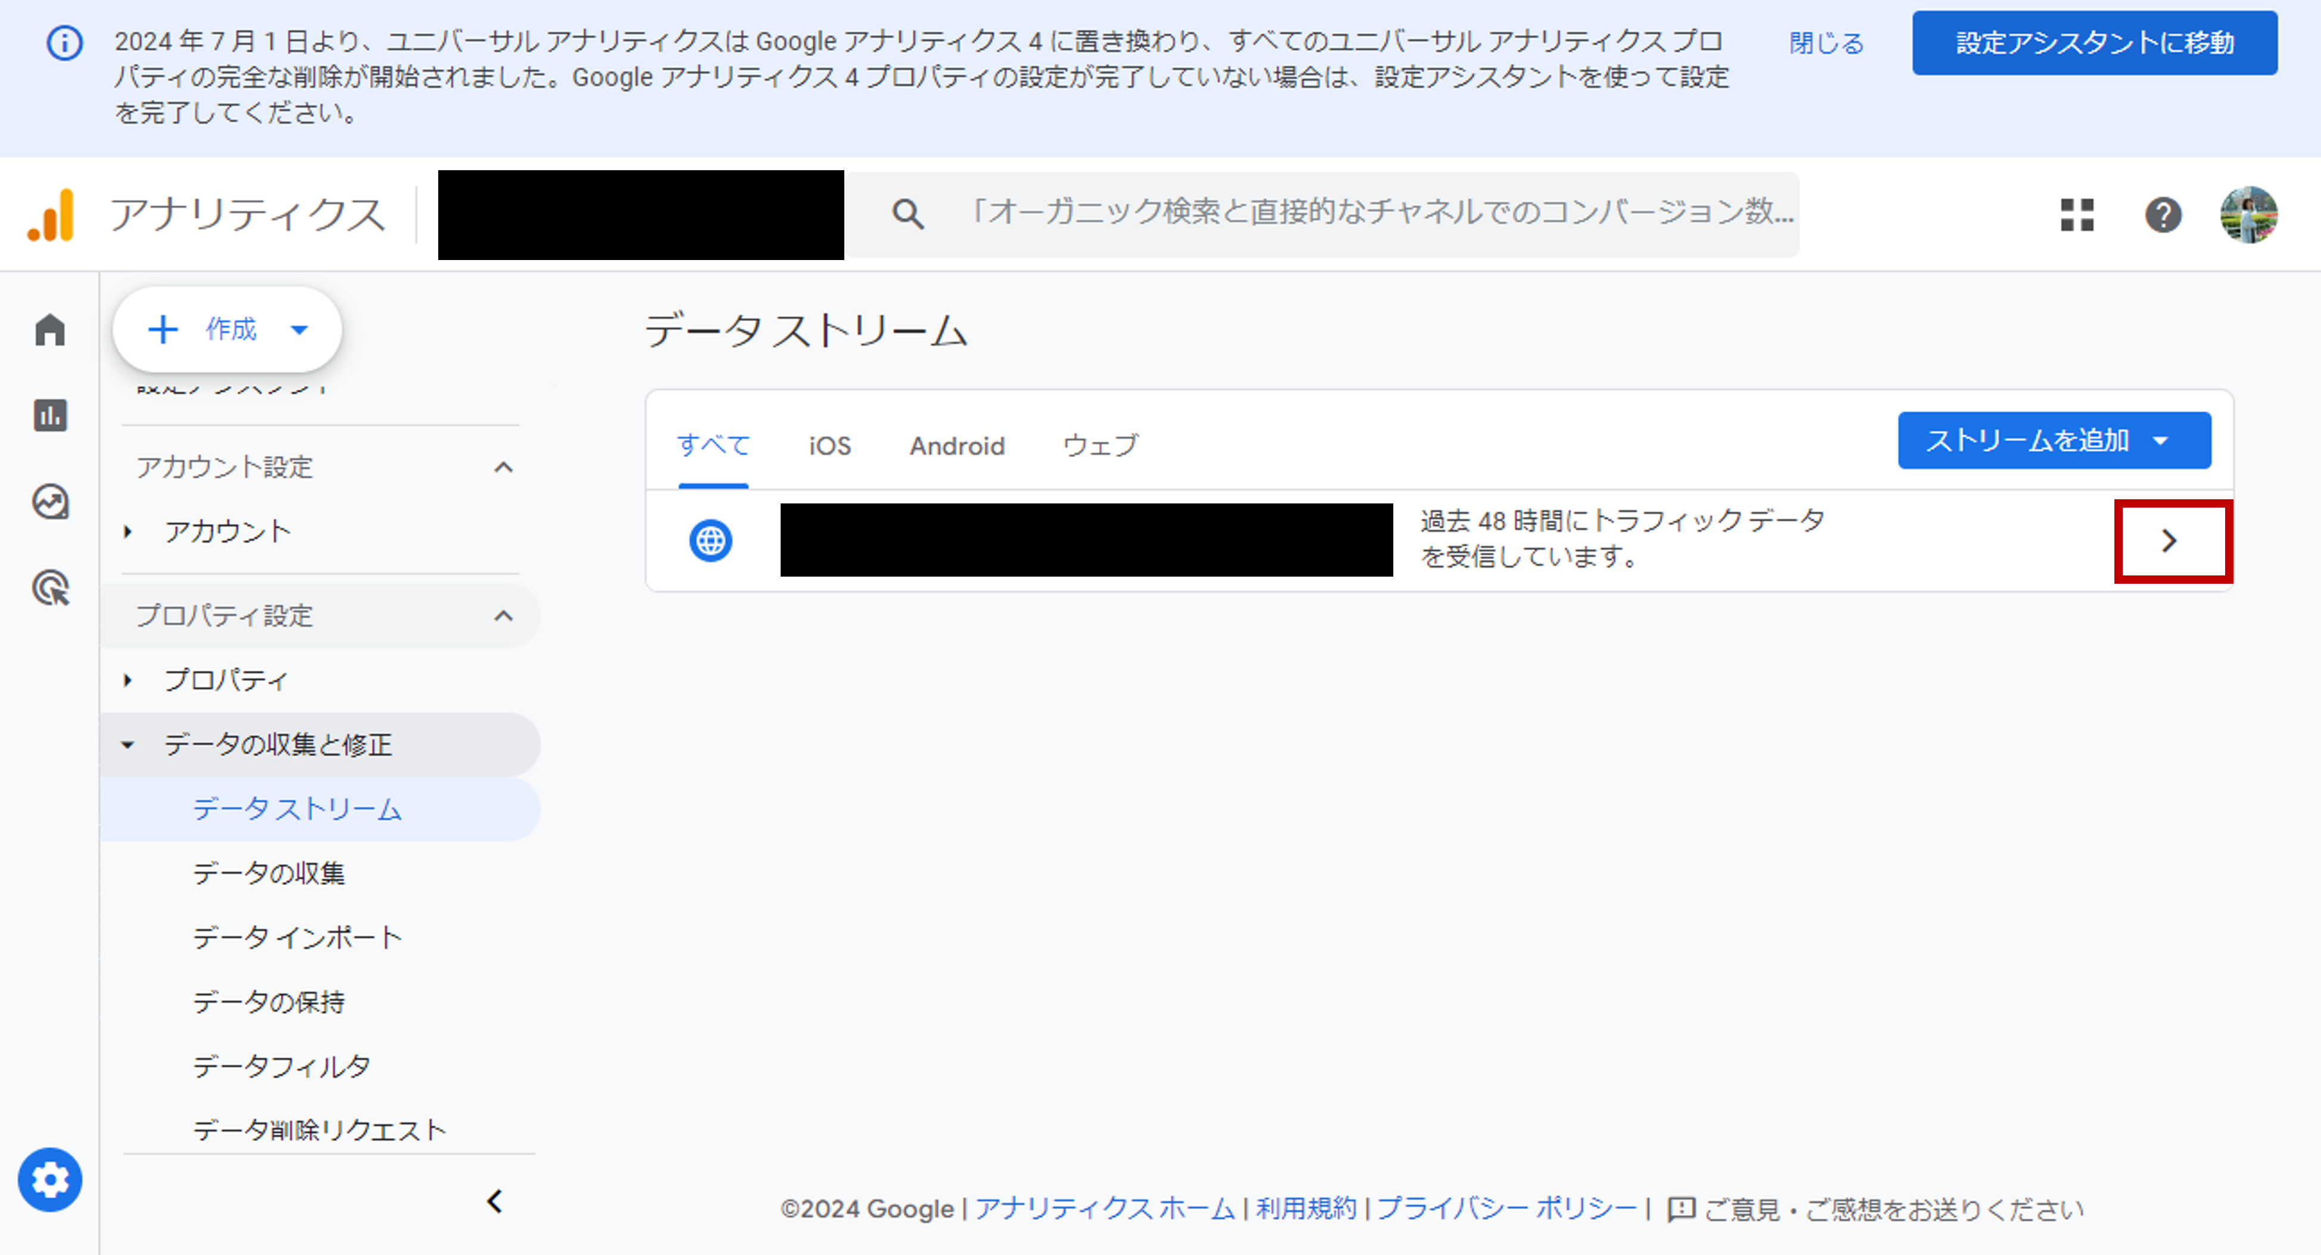Click the help question mark icon
This screenshot has height=1255, width=2321.
[2163, 214]
